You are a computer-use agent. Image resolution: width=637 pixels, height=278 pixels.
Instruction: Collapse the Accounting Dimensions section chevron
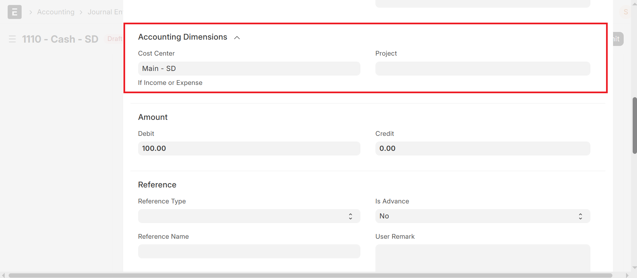pos(237,38)
